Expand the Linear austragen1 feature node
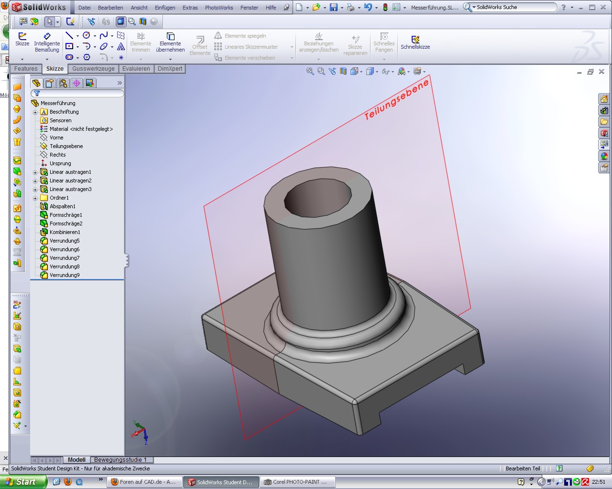The height and width of the screenshot is (489, 612). [35, 172]
